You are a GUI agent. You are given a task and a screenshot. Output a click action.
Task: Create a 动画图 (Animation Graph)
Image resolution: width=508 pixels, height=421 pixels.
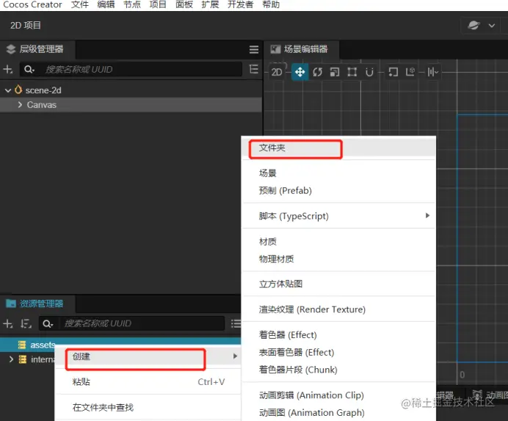[x=338, y=413]
